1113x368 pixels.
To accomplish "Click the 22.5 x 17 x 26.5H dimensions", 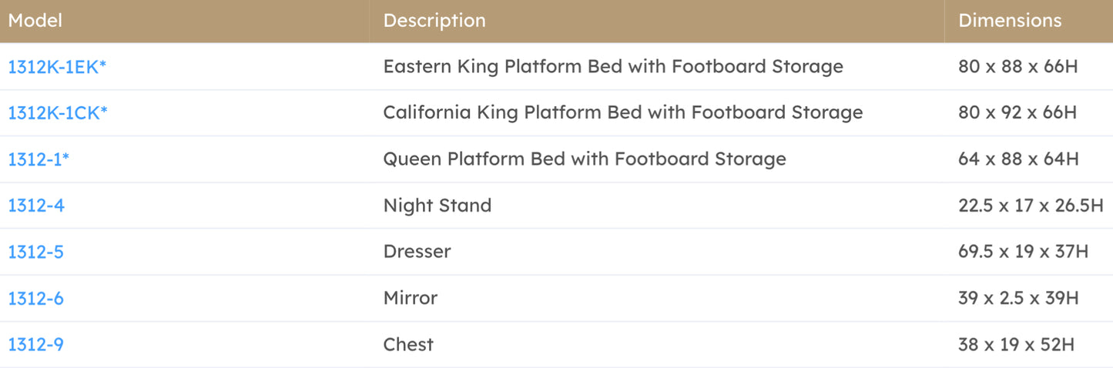I will (x=1031, y=206).
